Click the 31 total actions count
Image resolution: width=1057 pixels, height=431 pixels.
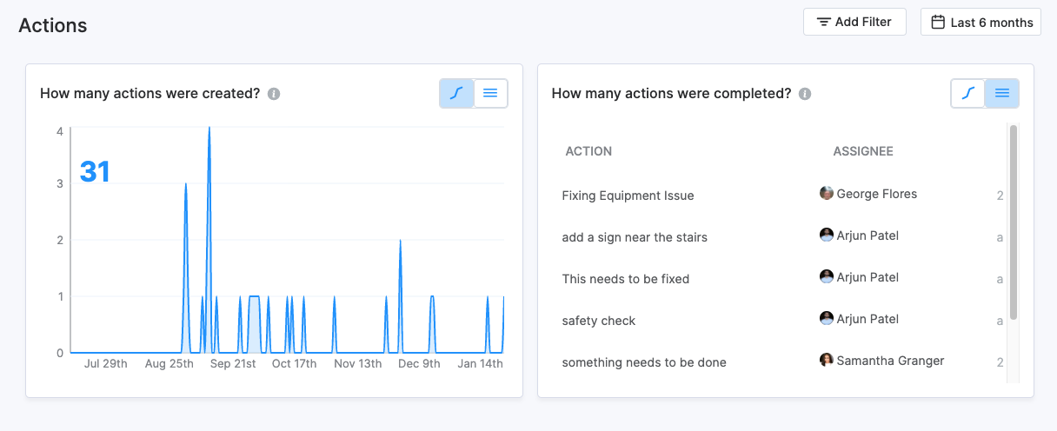click(x=95, y=172)
